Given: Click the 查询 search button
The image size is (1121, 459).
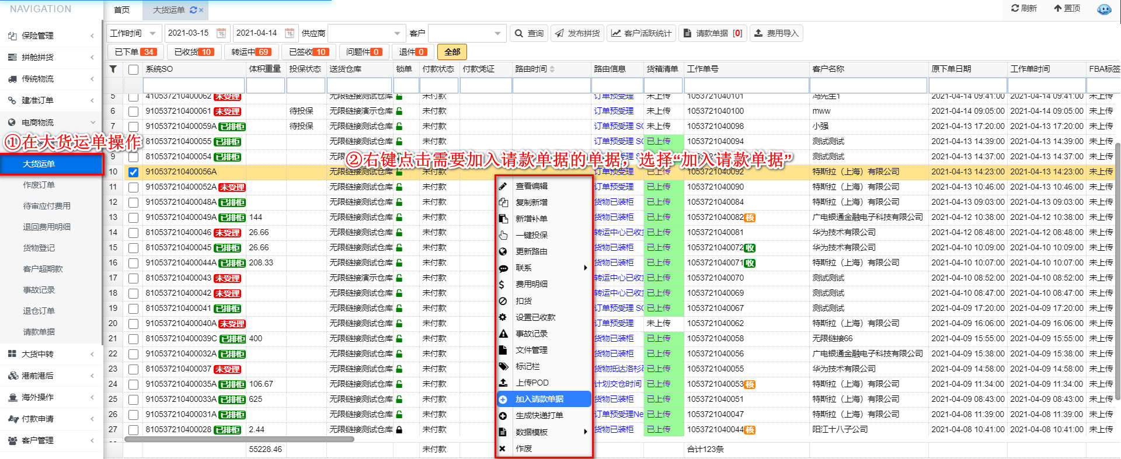Looking at the screenshot, I should (x=529, y=33).
